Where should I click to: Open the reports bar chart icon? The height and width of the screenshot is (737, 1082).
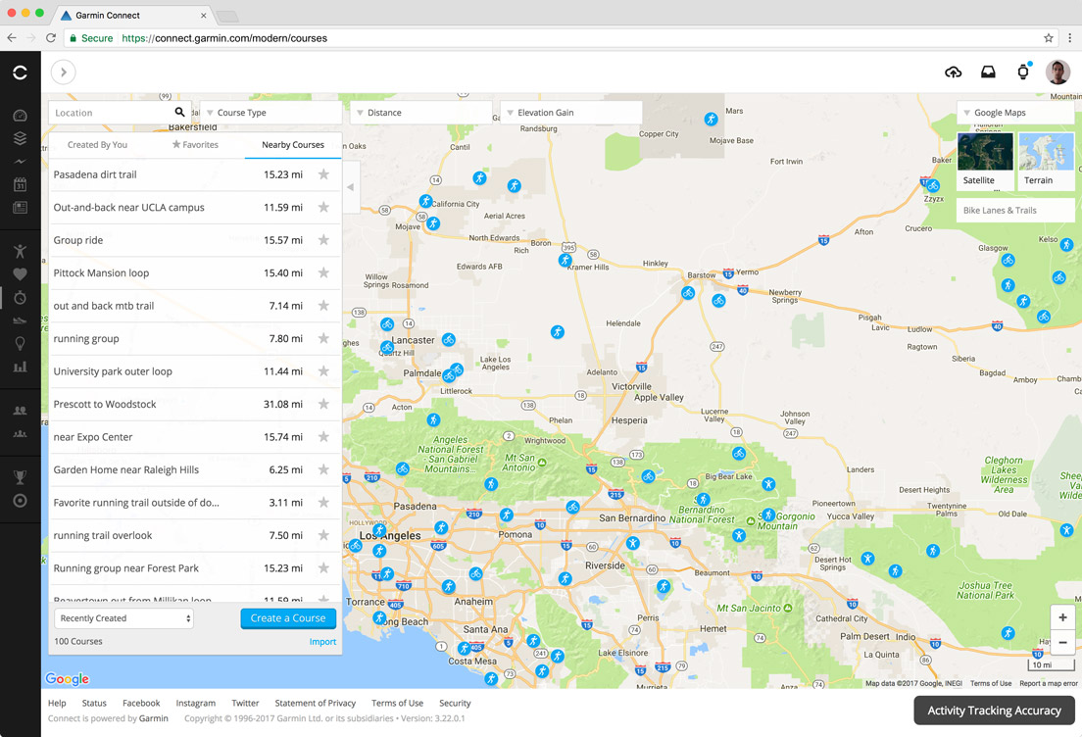pos(20,367)
